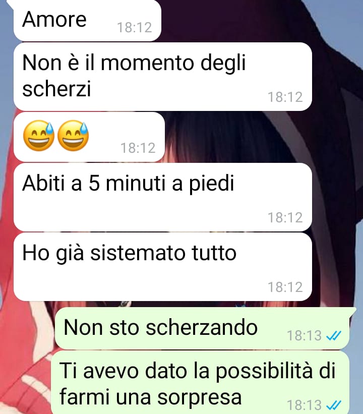Image resolution: width=363 pixels, height=414 pixels.
Task: Tap the 18:13 timestamp on the last message
Action: (x=304, y=405)
